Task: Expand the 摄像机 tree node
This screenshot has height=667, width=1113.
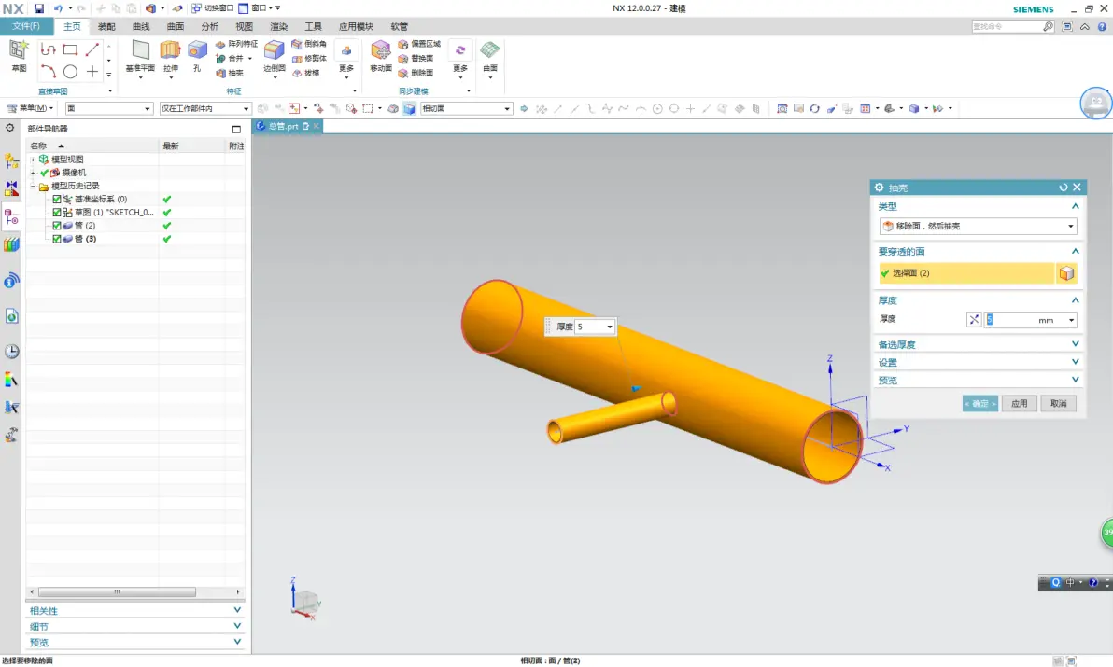Action: tap(33, 173)
